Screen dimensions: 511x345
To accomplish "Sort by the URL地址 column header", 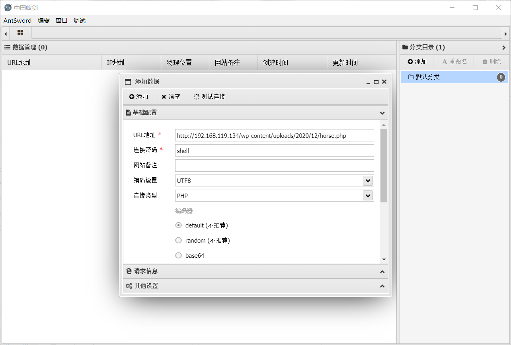I will 52,63.
